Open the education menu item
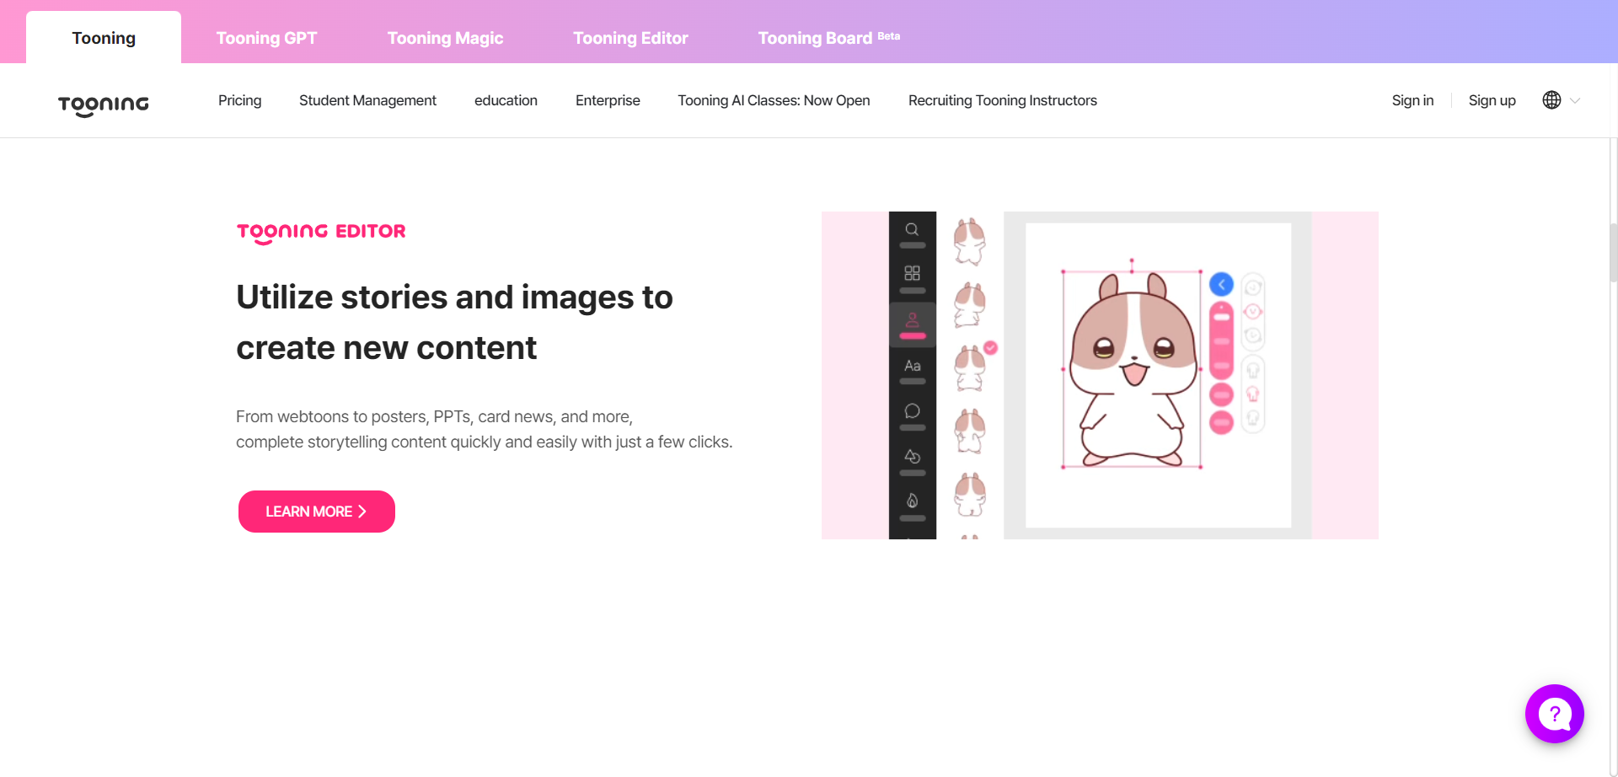 [506, 100]
